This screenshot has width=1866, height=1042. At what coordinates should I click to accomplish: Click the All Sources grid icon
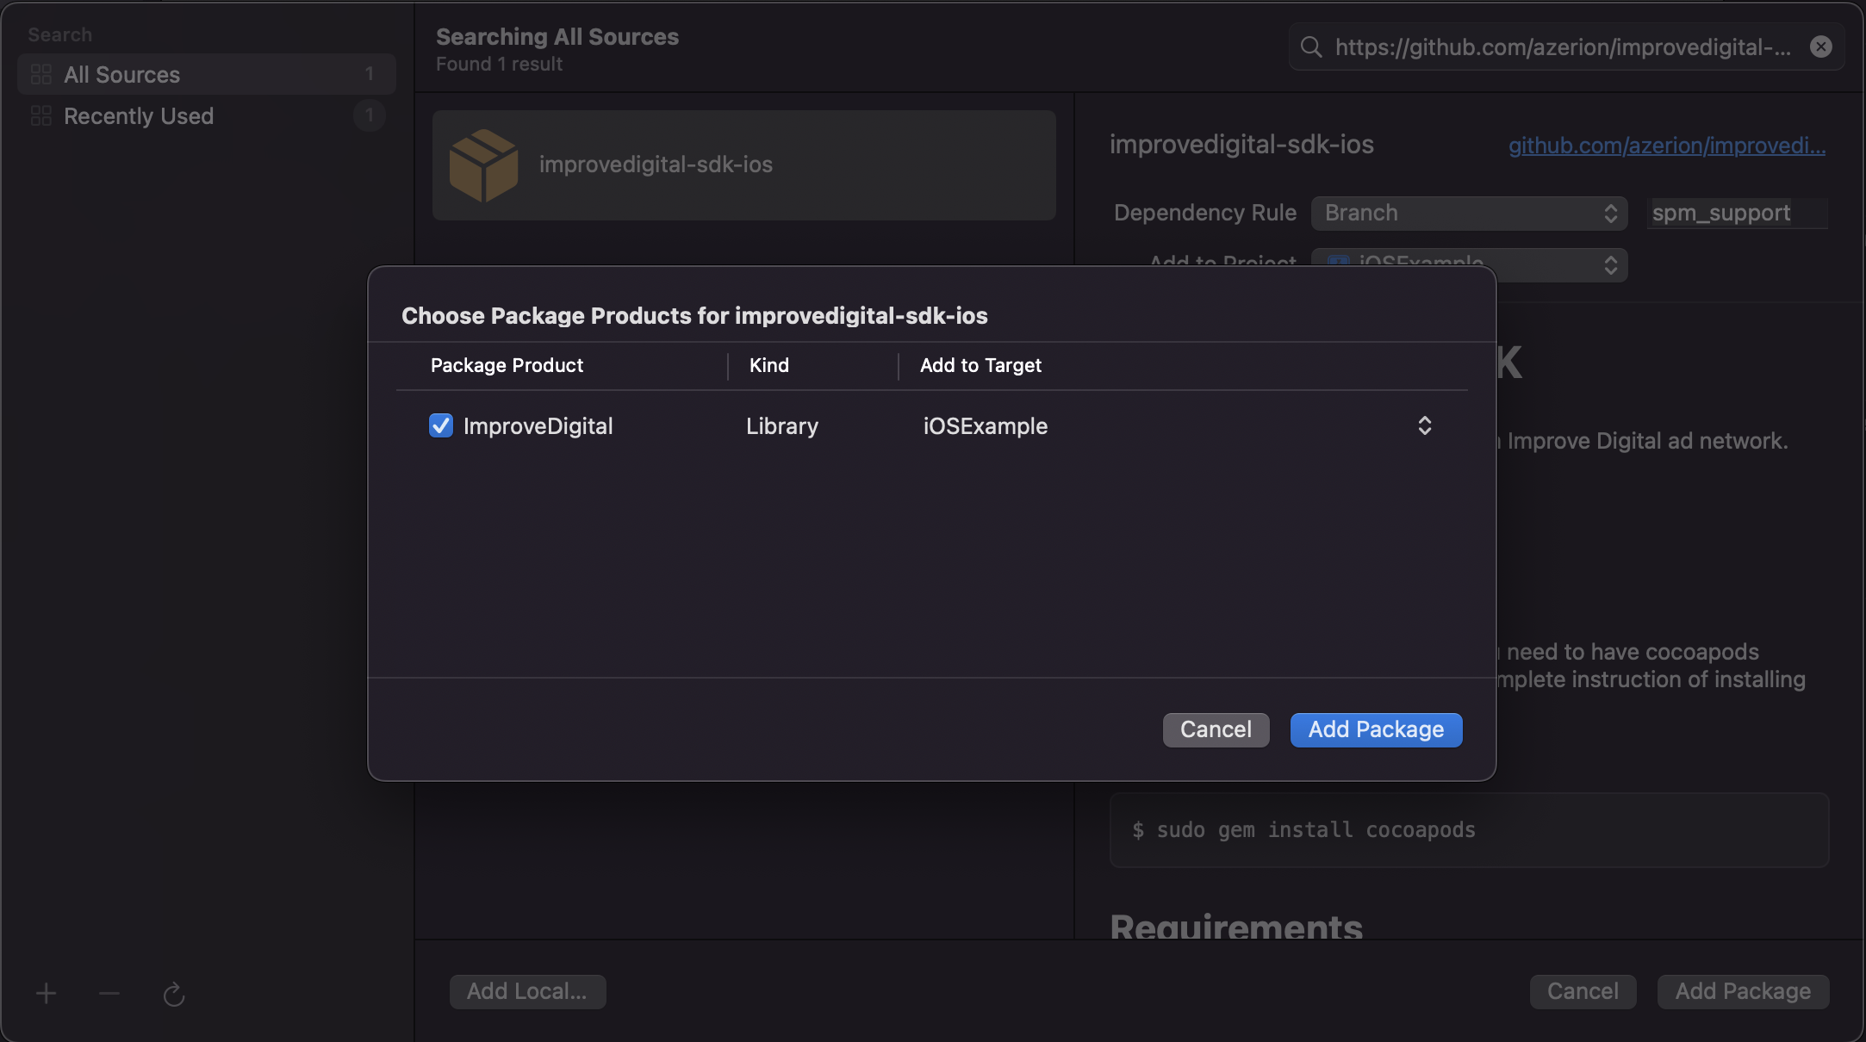coord(41,74)
